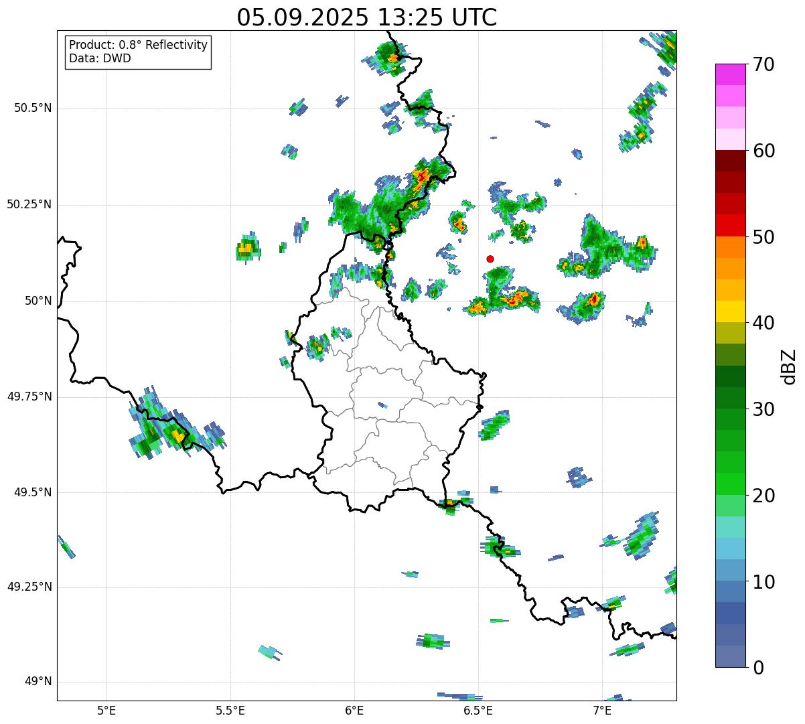Click the 49.25°N latitude label
The width and height of the screenshot is (805, 724).
[x=29, y=587]
